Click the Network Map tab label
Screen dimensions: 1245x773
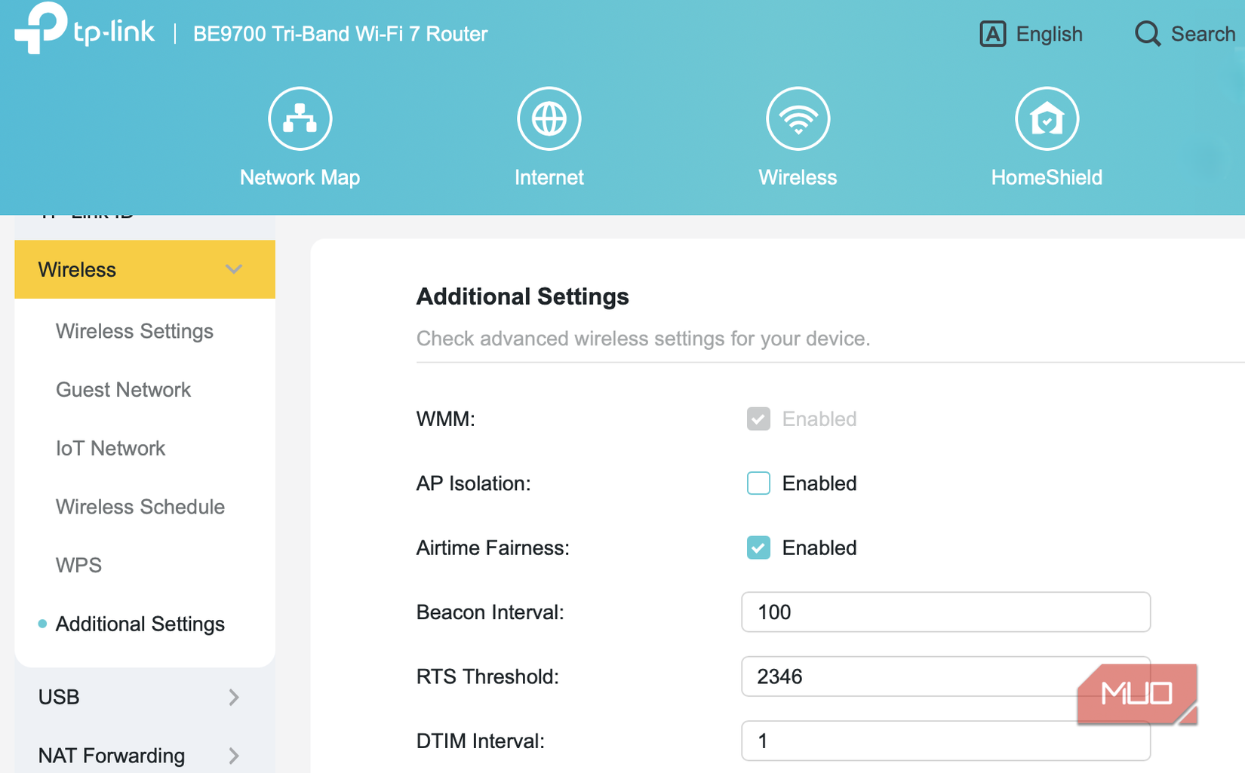pyautogui.click(x=300, y=177)
